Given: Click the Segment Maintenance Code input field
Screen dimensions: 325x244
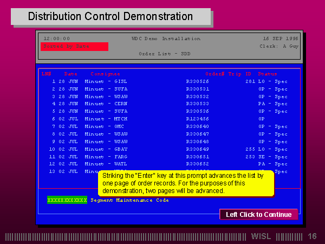Looking at the screenshot, I should (67, 200).
